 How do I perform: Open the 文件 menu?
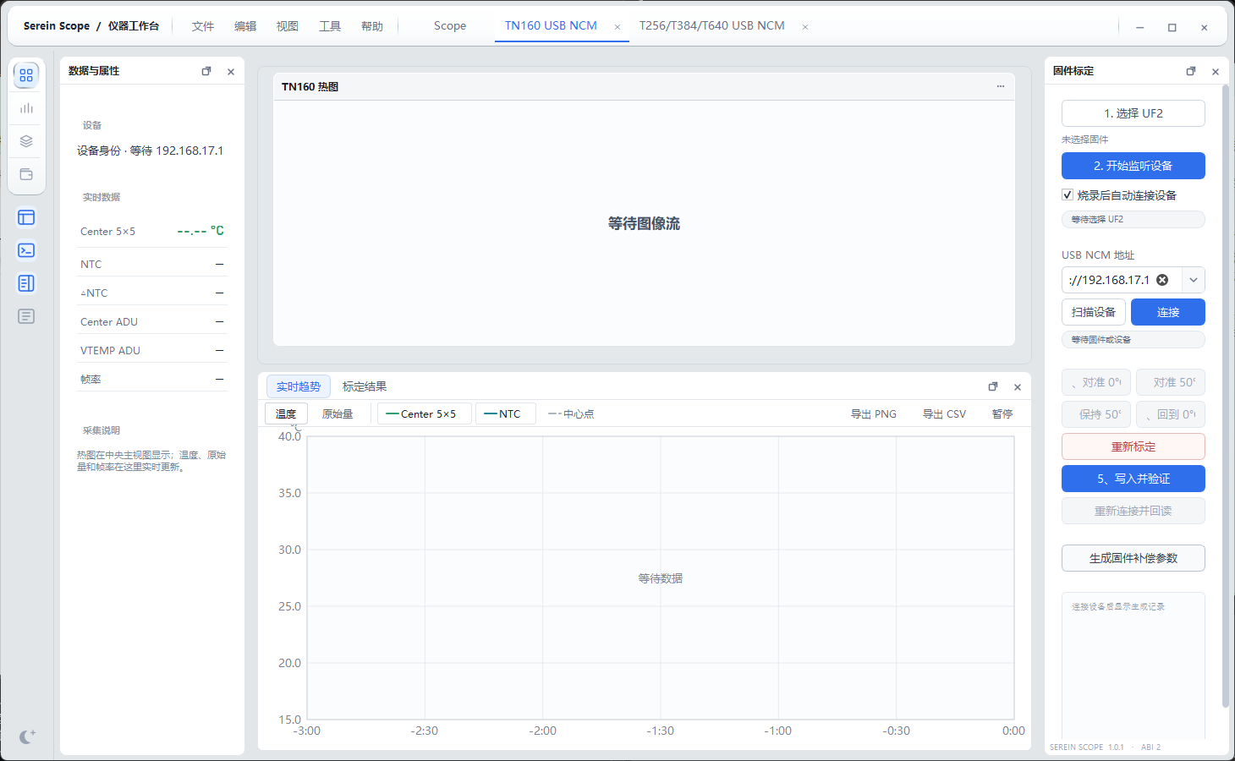pos(203,26)
